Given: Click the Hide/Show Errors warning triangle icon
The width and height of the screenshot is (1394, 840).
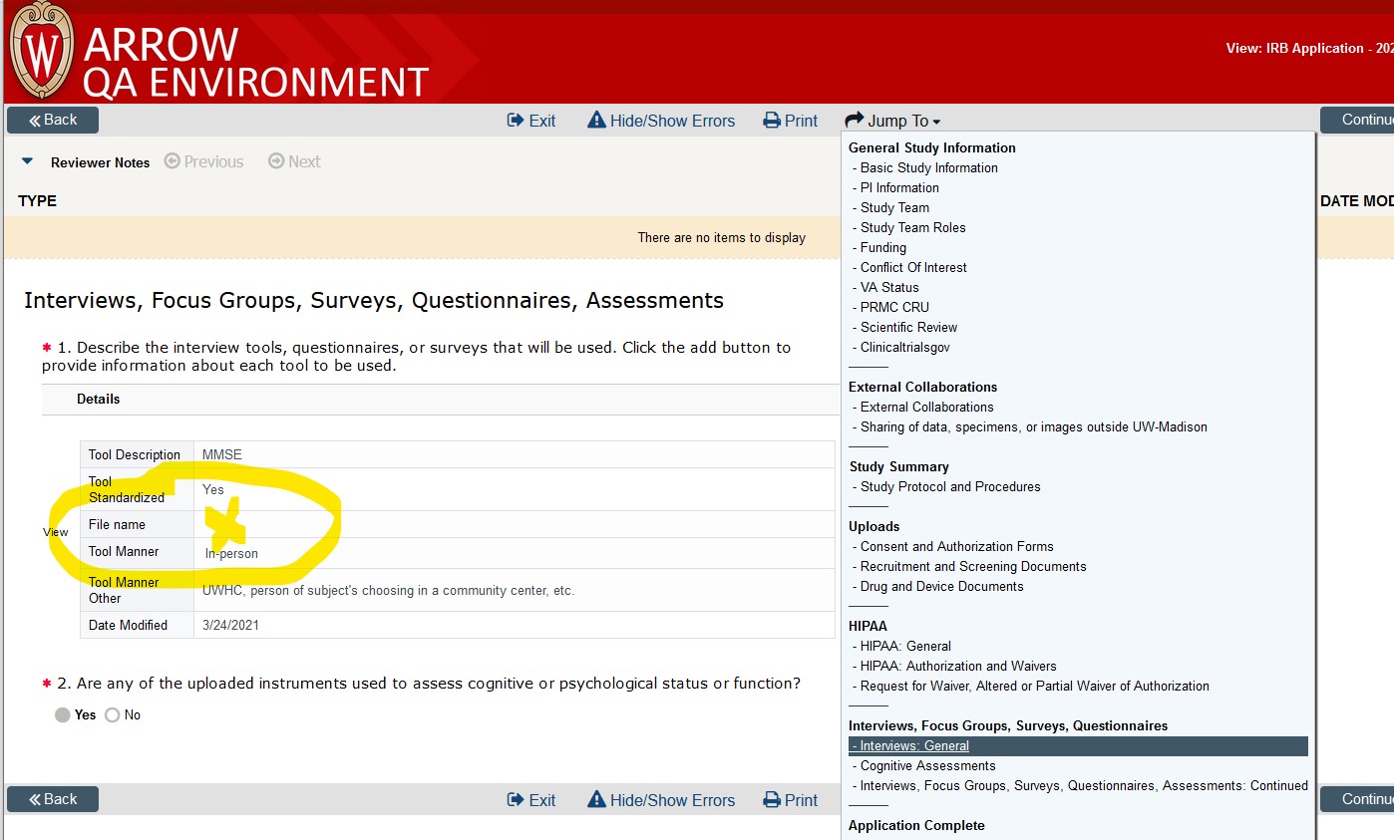Looking at the screenshot, I should point(598,120).
